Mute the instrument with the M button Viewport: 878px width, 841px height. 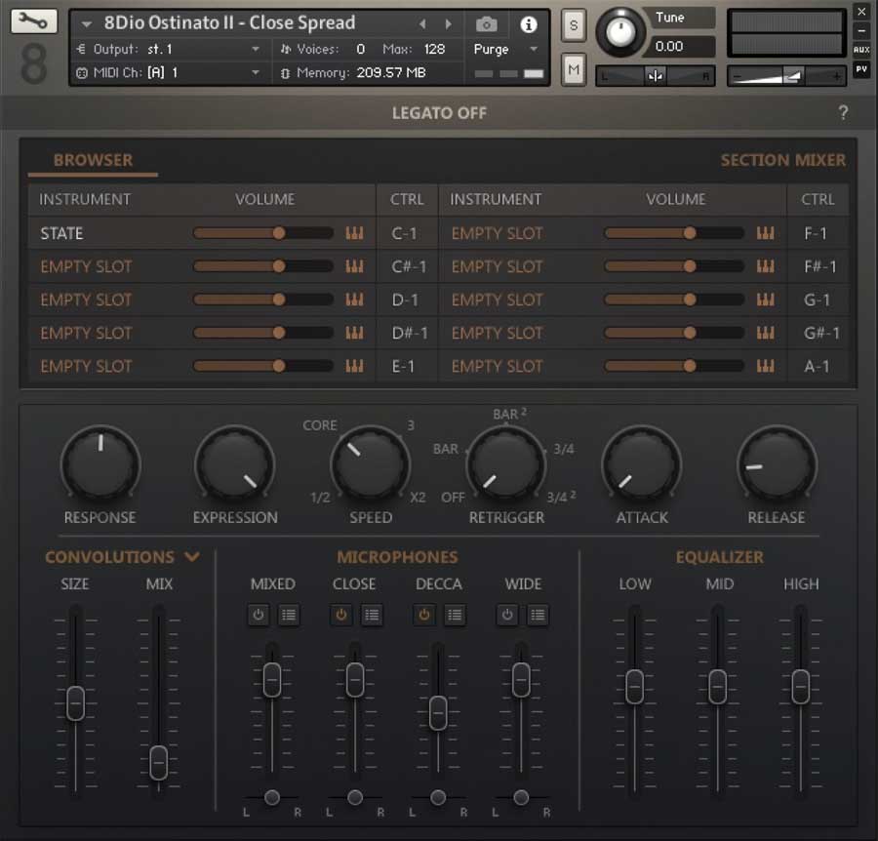[x=574, y=69]
